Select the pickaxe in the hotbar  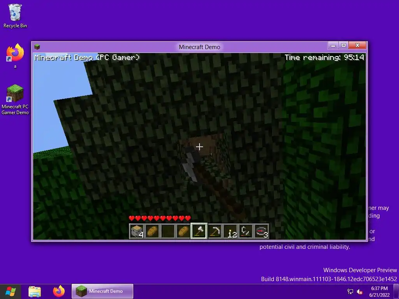tap(215, 231)
